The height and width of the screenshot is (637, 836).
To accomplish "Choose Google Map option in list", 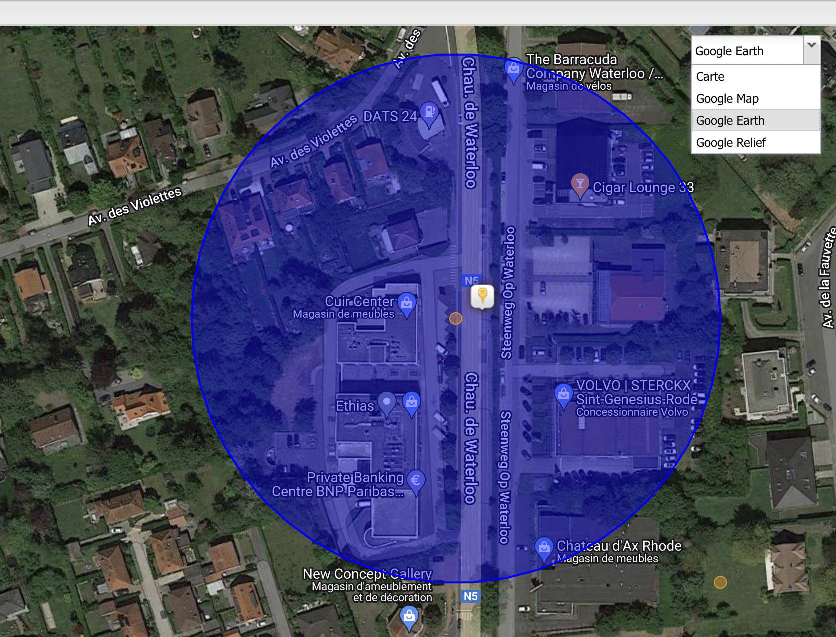I will click(756, 98).
